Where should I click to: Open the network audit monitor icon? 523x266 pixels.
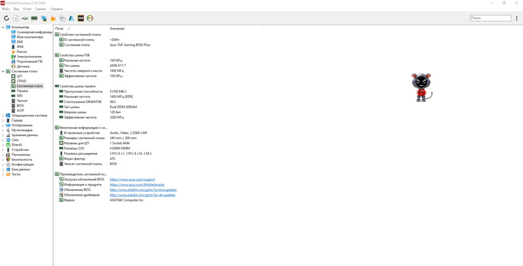click(x=44, y=18)
